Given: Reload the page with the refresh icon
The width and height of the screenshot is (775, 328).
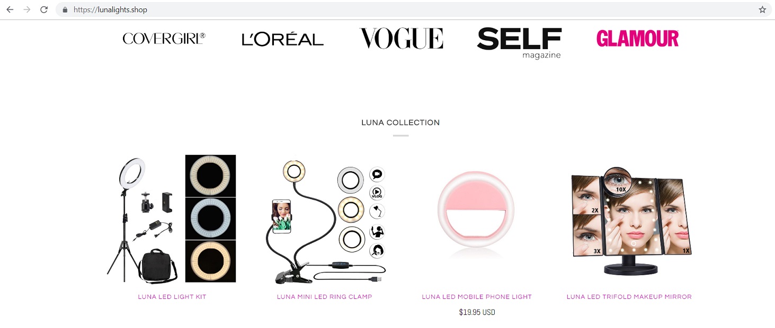Looking at the screenshot, I should [44, 10].
